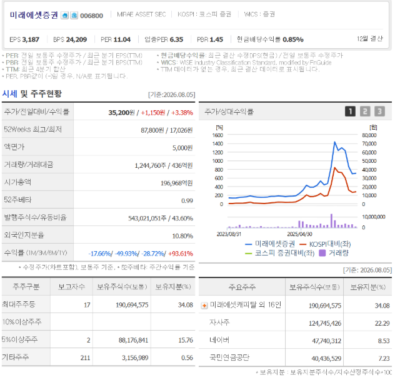This screenshot has width=395, height=377.
Task: Click the 시세 및 주주현황 section heading
Action: (32, 94)
